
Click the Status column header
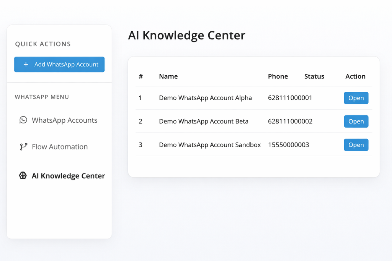tap(314, 76)
